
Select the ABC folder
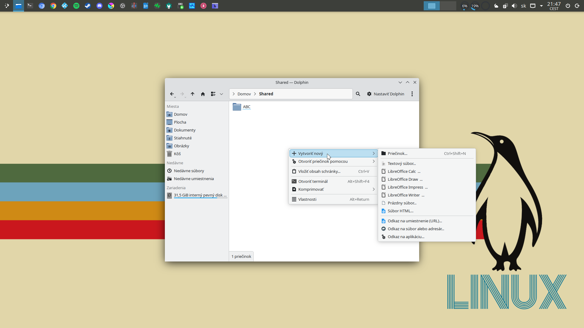(x=242, y=107)
